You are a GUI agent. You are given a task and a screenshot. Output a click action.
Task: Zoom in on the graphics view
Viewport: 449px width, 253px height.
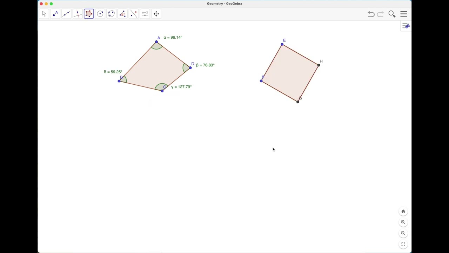click(x=403, y=222)
